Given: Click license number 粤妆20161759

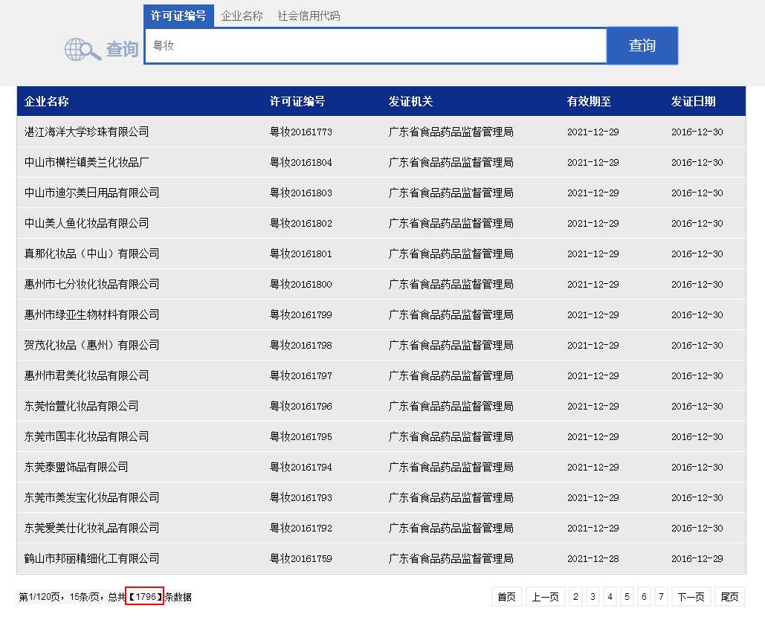Looking at the screenshot, I should [x=301, y=558].
